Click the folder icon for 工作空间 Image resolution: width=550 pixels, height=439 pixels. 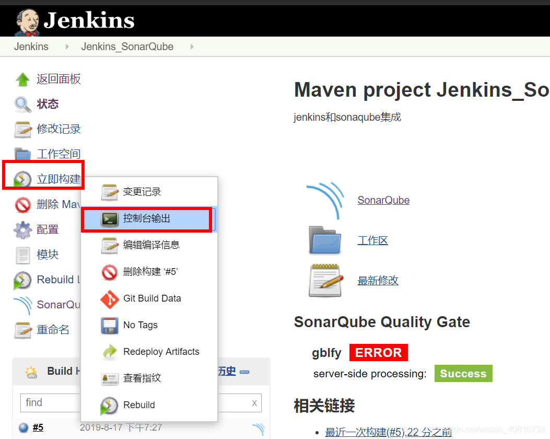tap(23, 154)
